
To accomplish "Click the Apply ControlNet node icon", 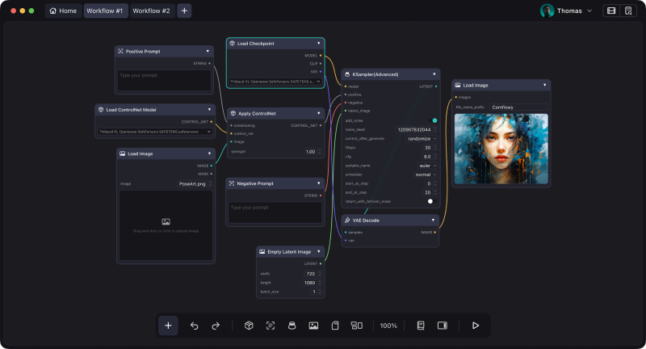I will (233, 113).
